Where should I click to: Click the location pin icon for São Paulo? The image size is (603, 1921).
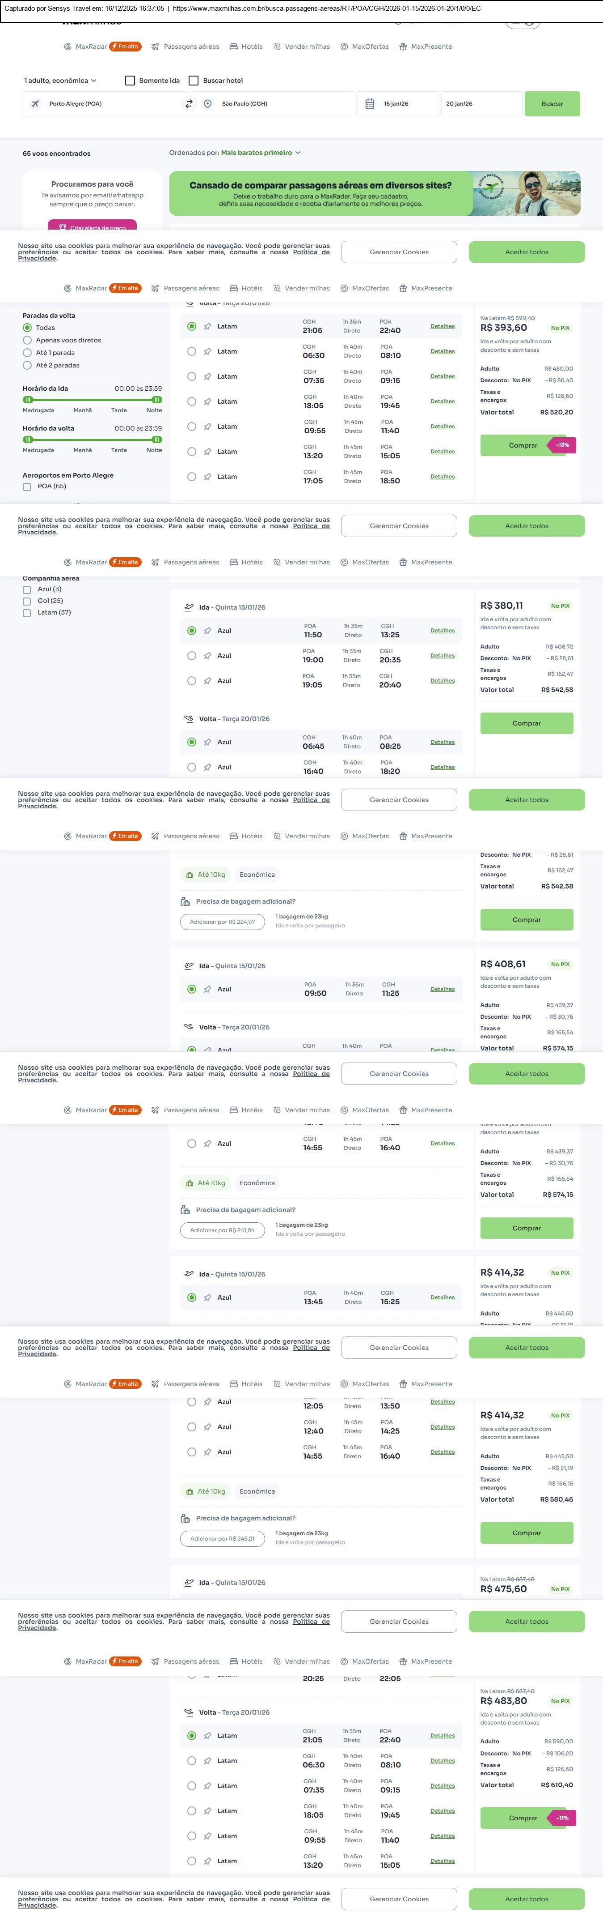click(208, 104)
